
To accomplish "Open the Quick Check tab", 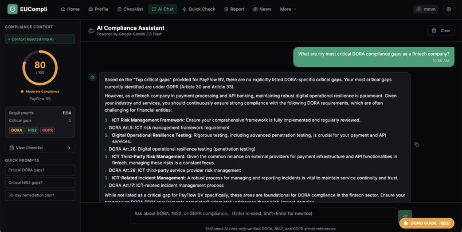I will [198, 9].
